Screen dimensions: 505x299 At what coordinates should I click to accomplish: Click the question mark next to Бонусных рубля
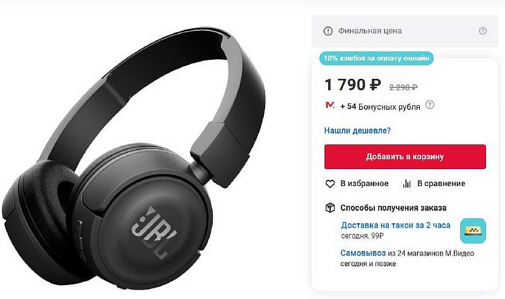coord(430,105)
